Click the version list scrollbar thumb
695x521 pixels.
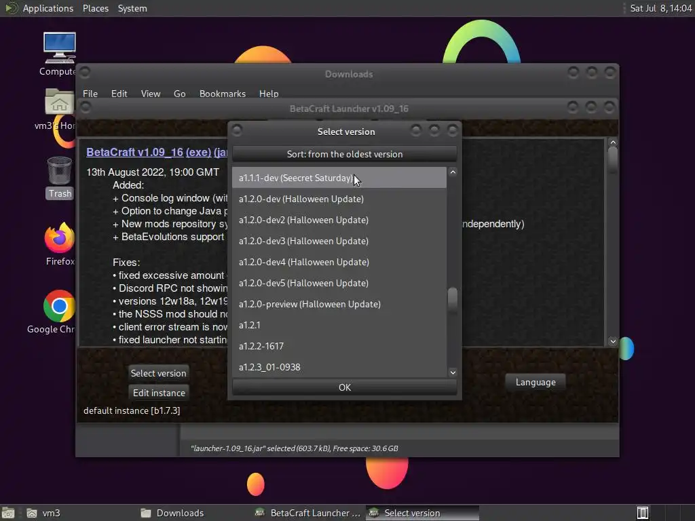453,301
